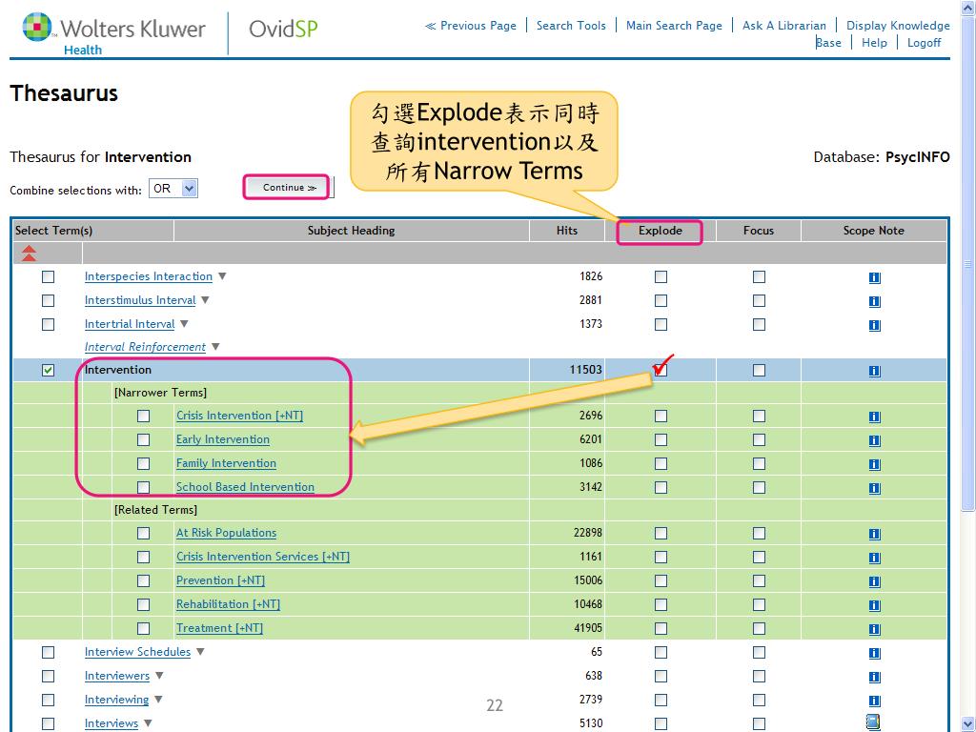
Task: Click the Logoff link
Action: click(x=924, y=43)
